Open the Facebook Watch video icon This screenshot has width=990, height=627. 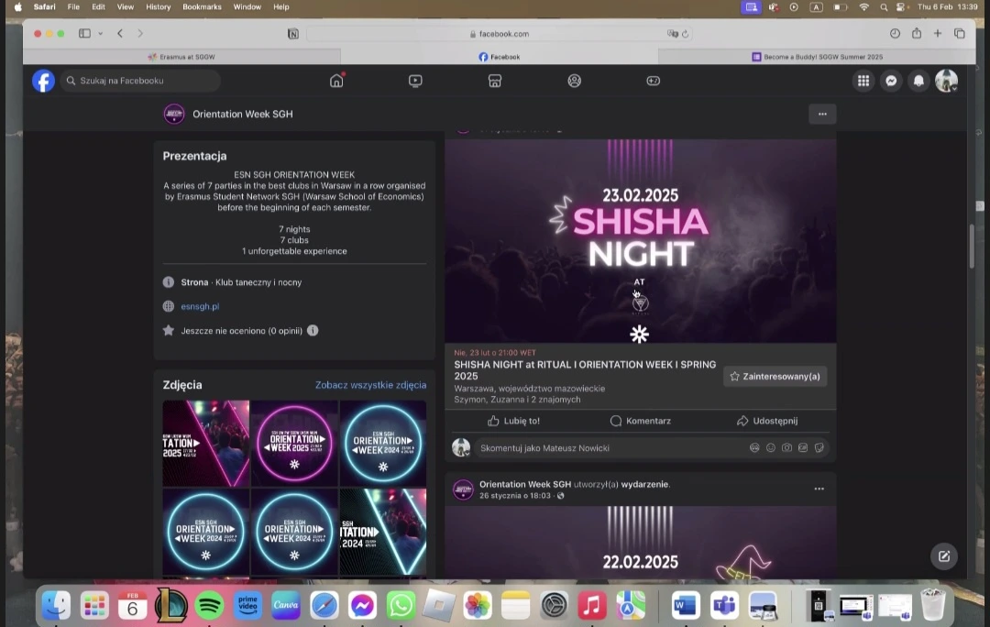pyautogui.click(x=415, y=81)
